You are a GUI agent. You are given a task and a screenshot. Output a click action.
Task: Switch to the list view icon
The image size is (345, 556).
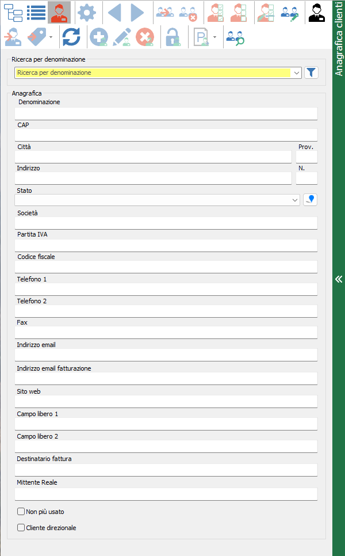point(36,12)
